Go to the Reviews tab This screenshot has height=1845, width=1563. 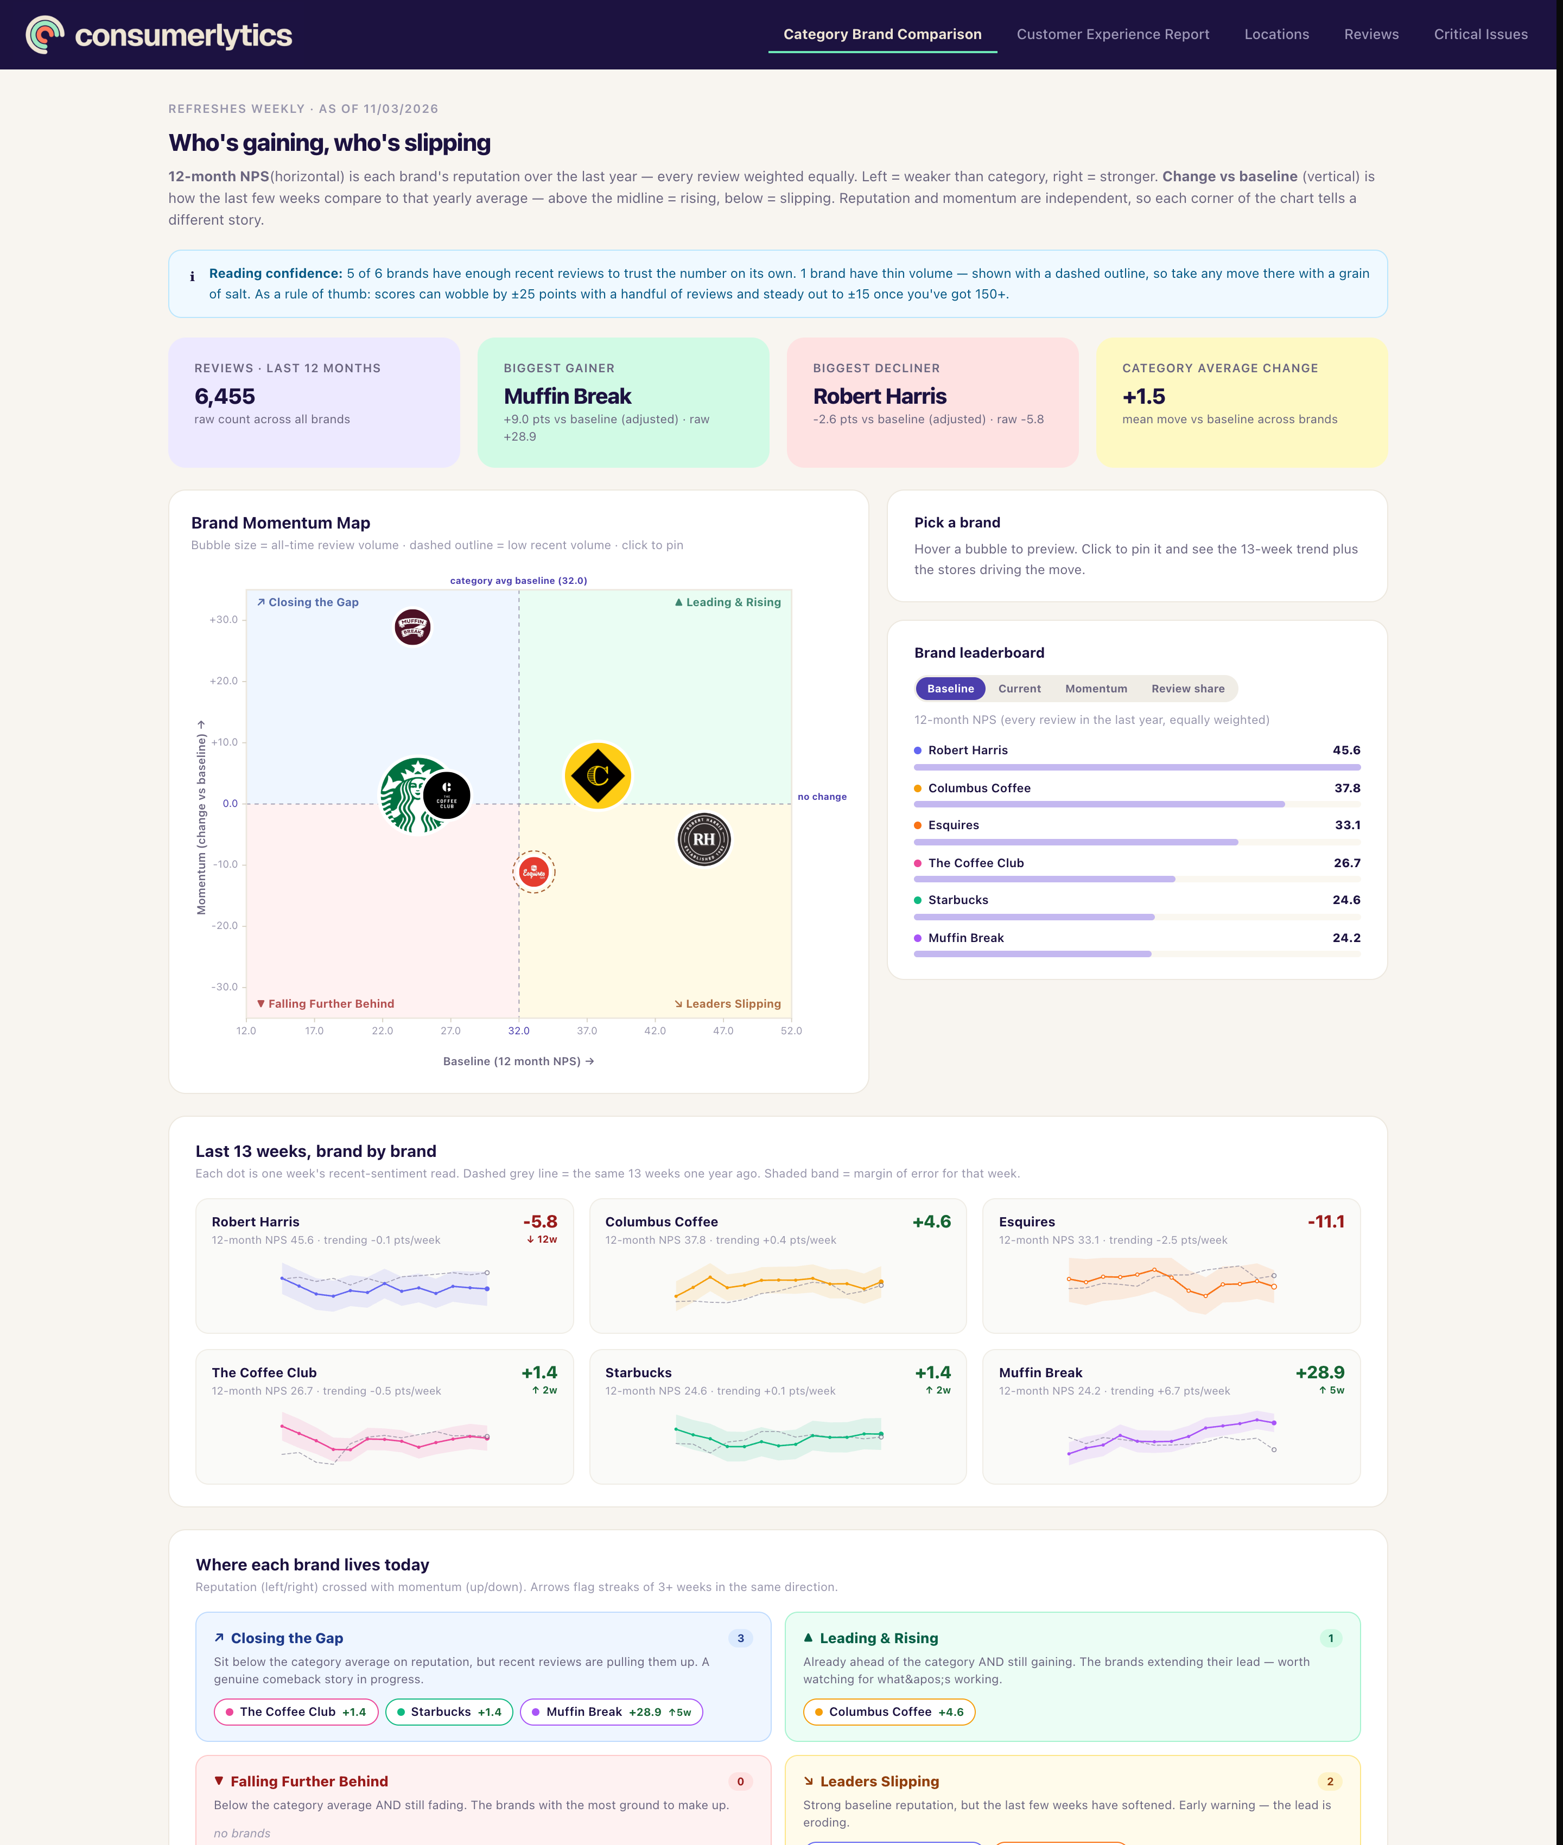(1371, 35)
